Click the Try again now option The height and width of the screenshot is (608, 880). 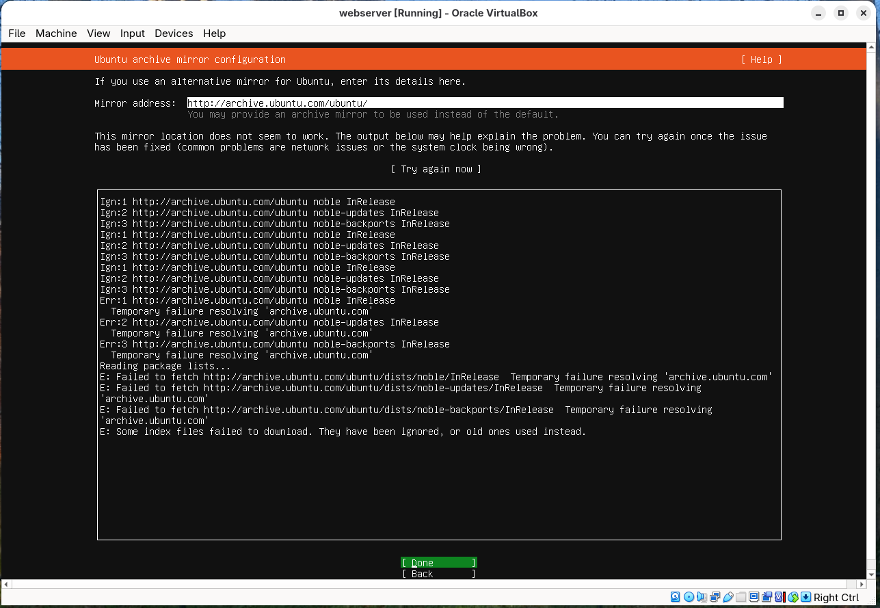436,169
